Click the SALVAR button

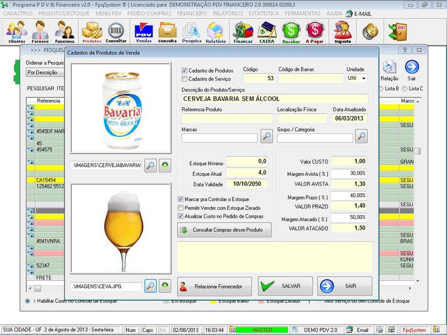pos(286,286)
